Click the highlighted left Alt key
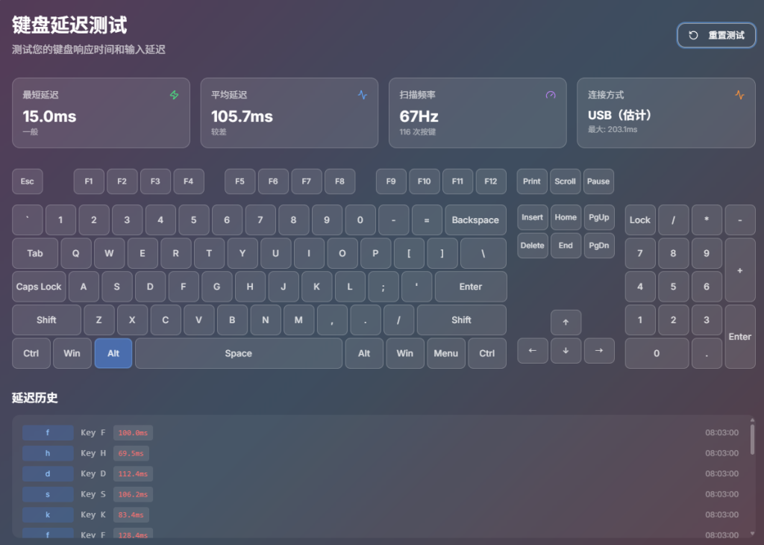Screen dimensions: 764x545 [113, 353]
